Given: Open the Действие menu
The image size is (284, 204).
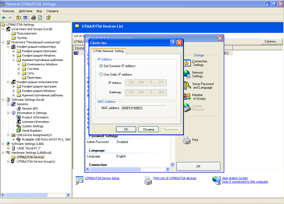Looking at the screenshot, I should tap(26, 11).
